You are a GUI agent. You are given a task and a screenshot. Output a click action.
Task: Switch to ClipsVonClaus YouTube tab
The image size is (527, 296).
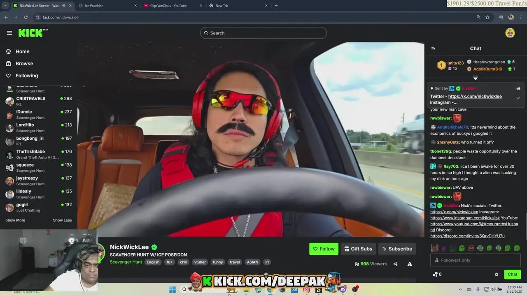[173, 6]
